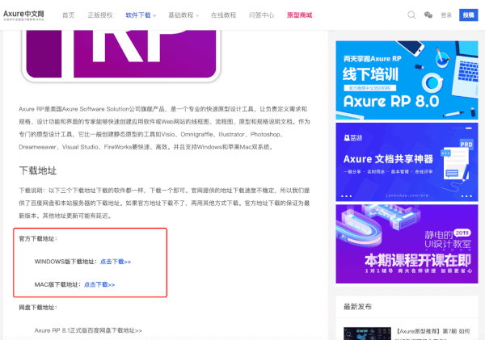Screen dimensions: 485x340
Task: Click the 最新发布 section heading
Action: (357, 307)
